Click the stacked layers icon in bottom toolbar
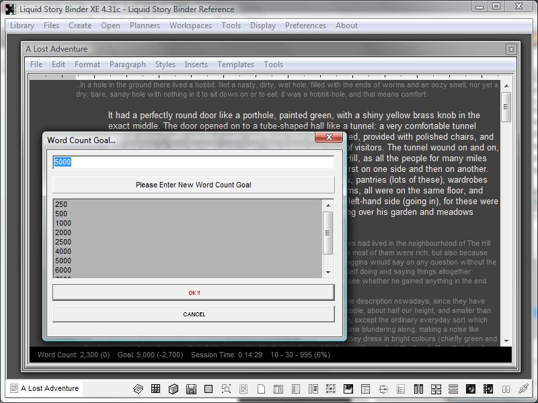The height and width of the screenshot is (403, 538). click(x=138, y=389)
